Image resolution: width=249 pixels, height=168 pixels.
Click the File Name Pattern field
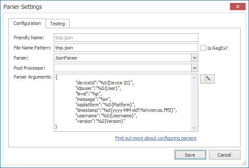(126, 48)
